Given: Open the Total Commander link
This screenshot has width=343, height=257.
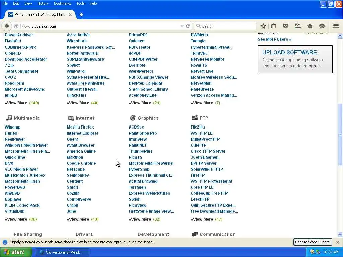Looking at the screenshot, I should click(21, 71).
